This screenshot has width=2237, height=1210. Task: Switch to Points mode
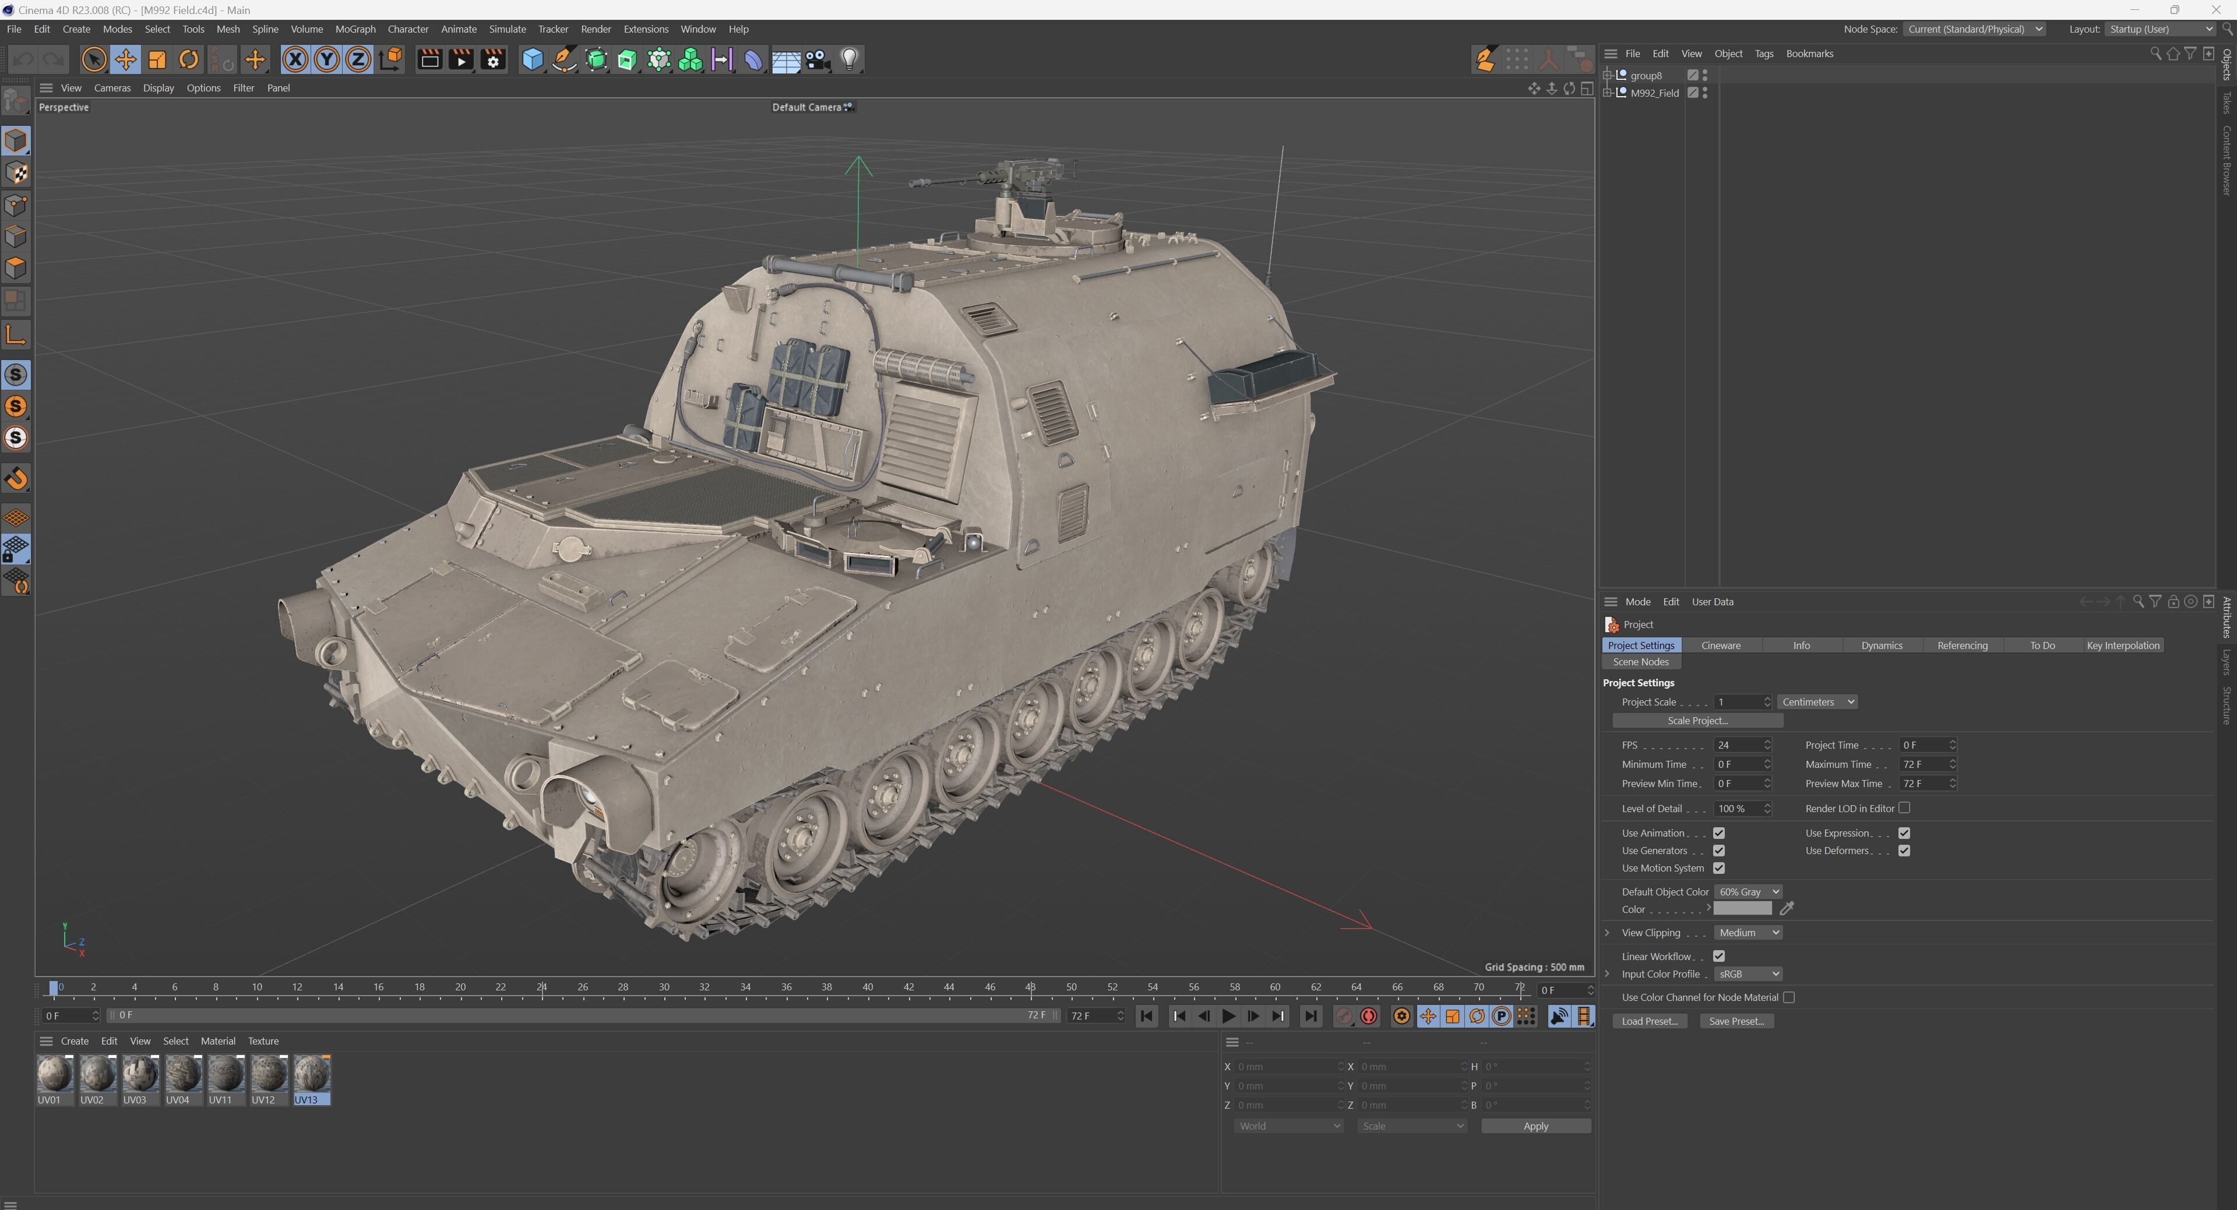click(x=16, y=205)
